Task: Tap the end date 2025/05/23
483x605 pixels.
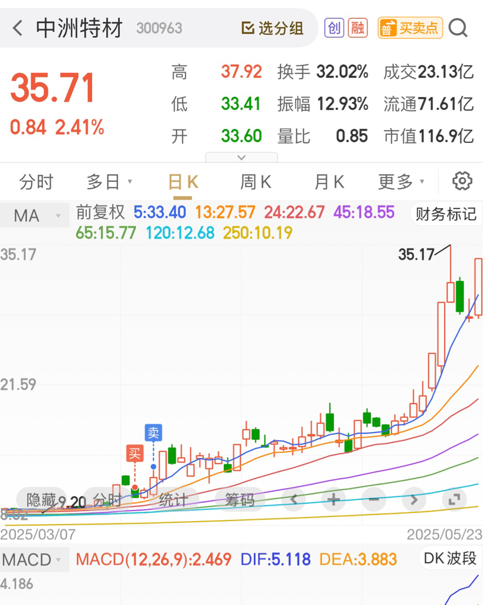Action: [445, 534]
